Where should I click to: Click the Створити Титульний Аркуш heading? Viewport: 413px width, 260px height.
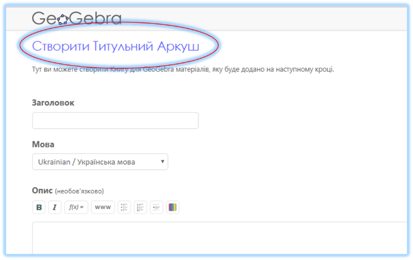(x=115, y=46)
